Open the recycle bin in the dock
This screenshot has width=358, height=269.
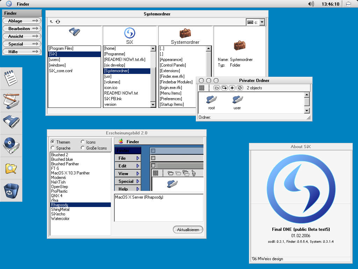[x=11, y=191]
